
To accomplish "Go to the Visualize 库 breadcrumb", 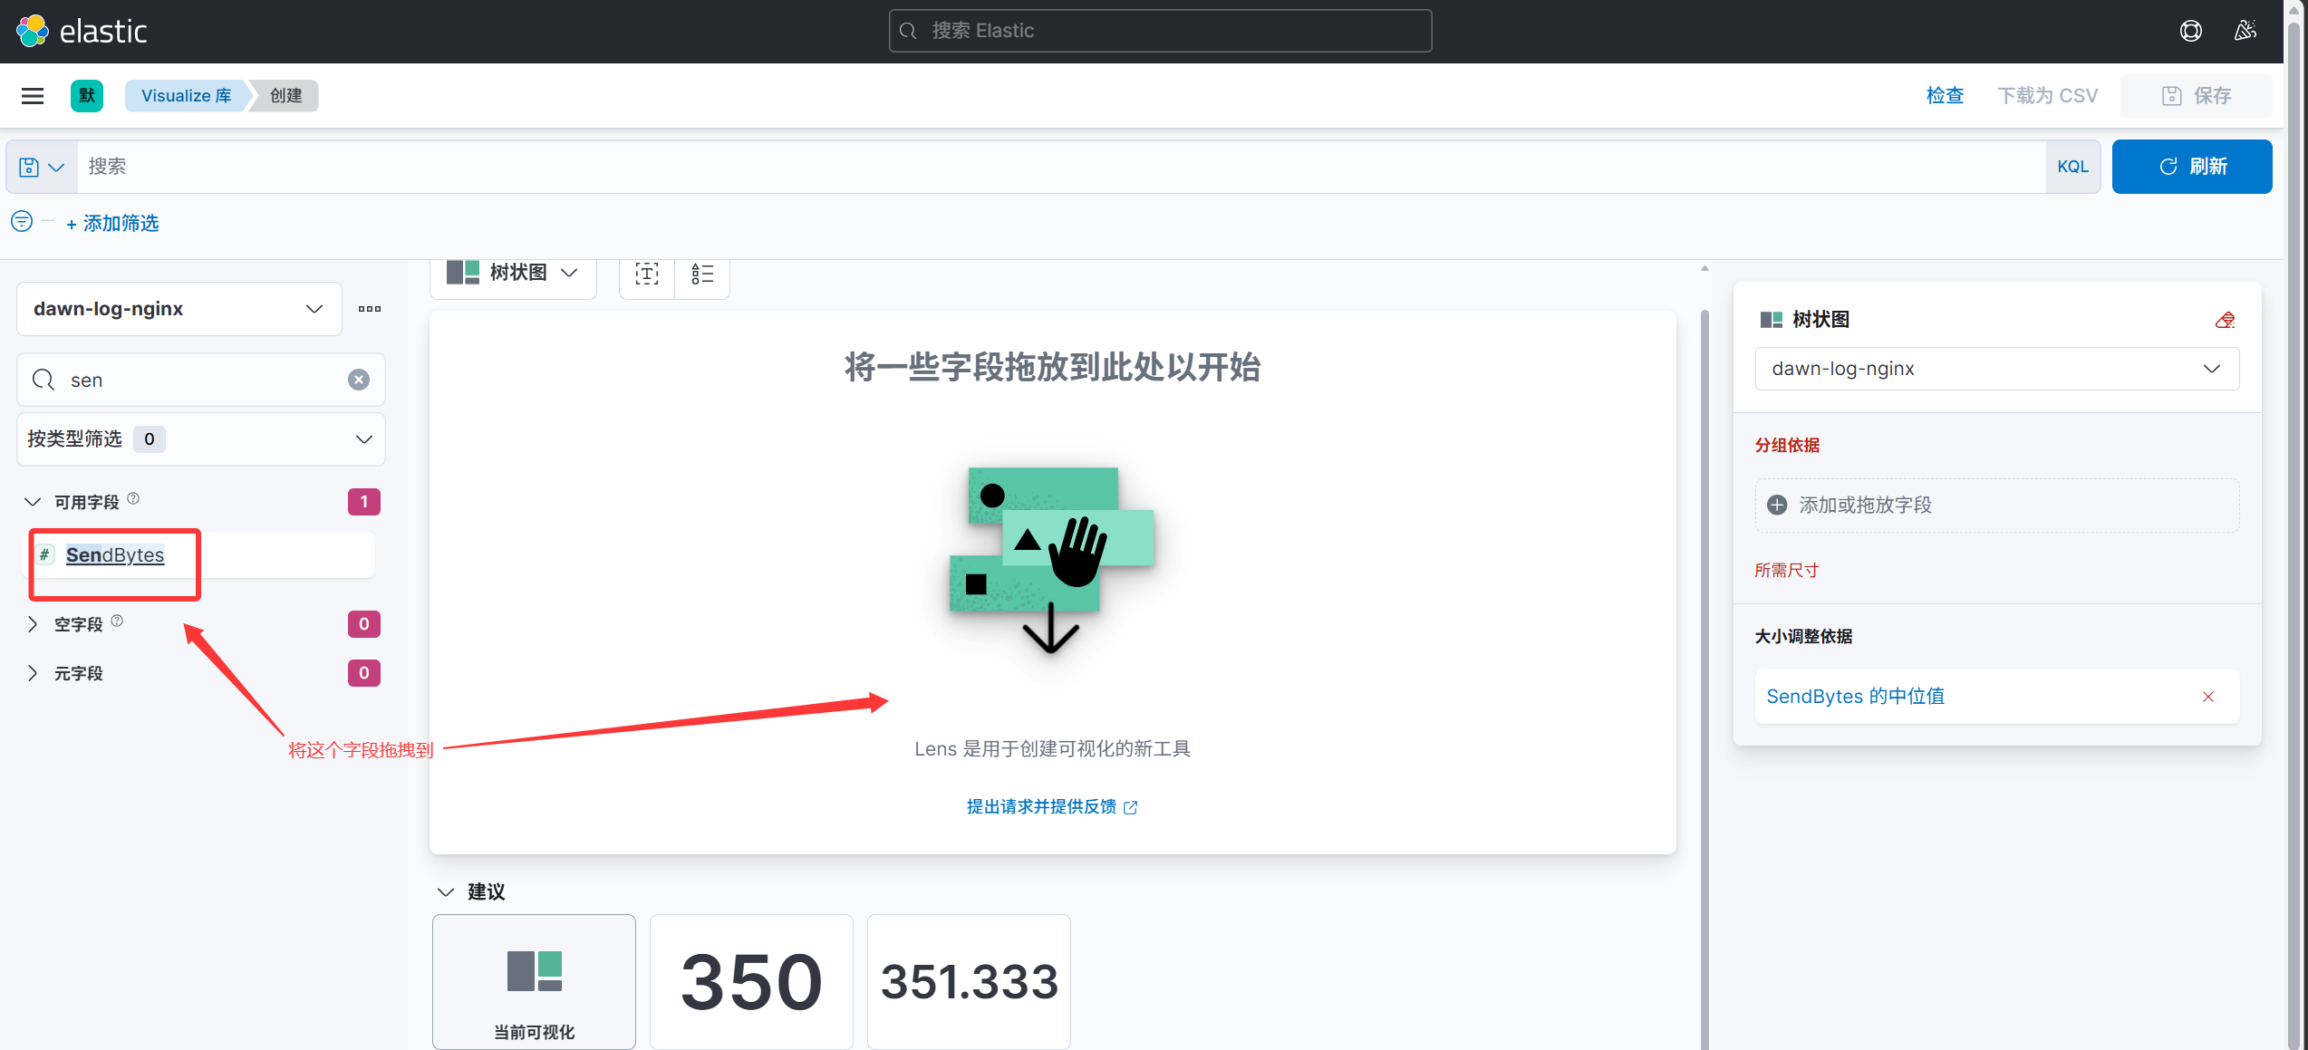I will click(x=186, y=95).
